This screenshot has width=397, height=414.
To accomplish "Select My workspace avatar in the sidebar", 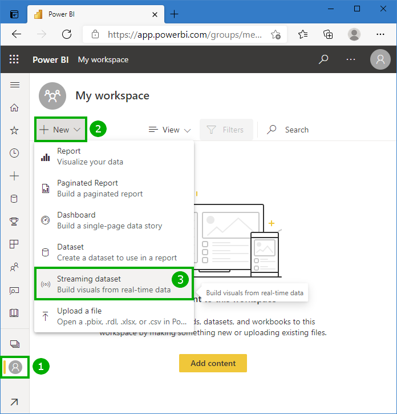I will pyautogui.click(x=15, y=367).
